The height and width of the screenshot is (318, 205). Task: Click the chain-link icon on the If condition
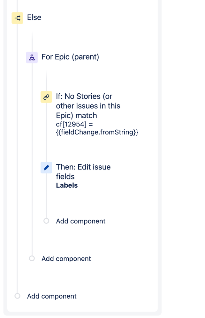(46, 97)
